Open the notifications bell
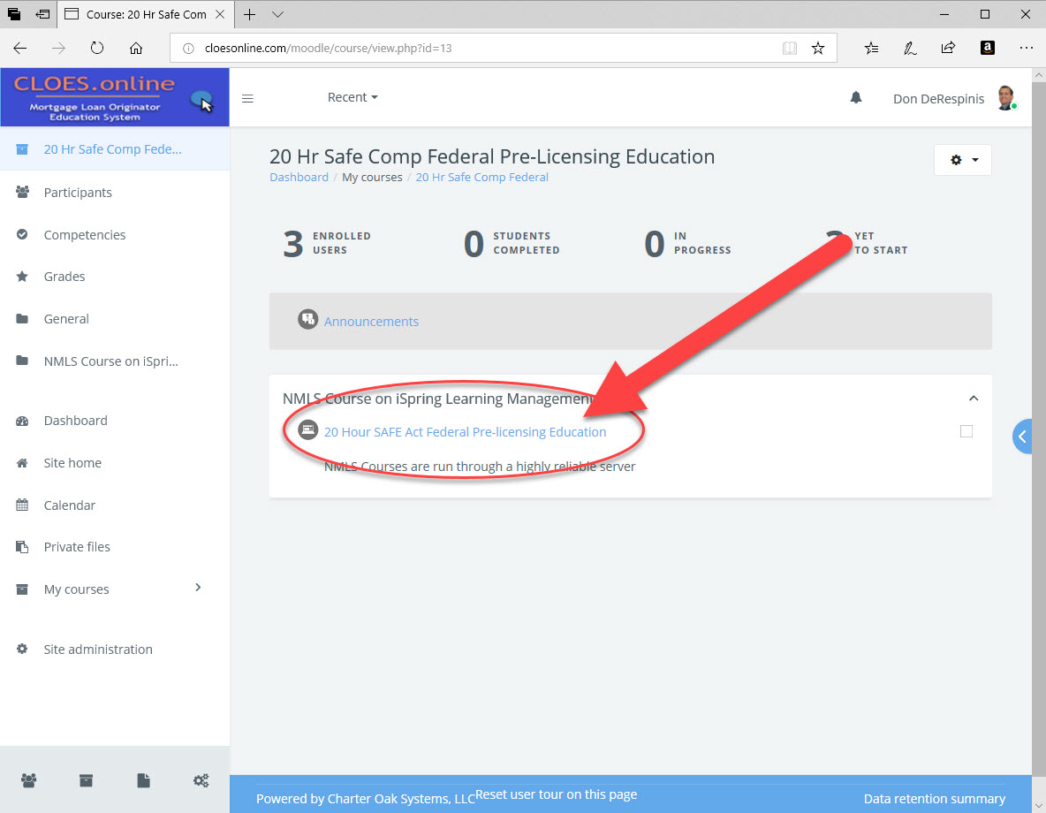 tap(856, 98)
